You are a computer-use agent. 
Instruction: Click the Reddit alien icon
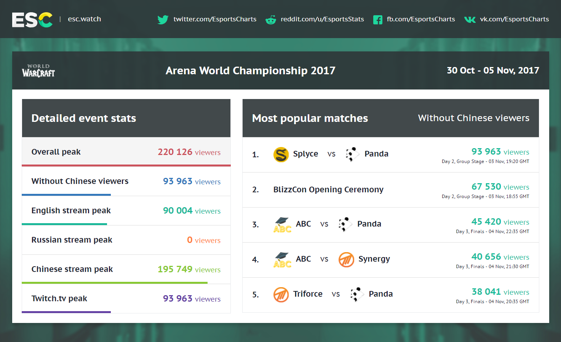(x=271, y=20)
